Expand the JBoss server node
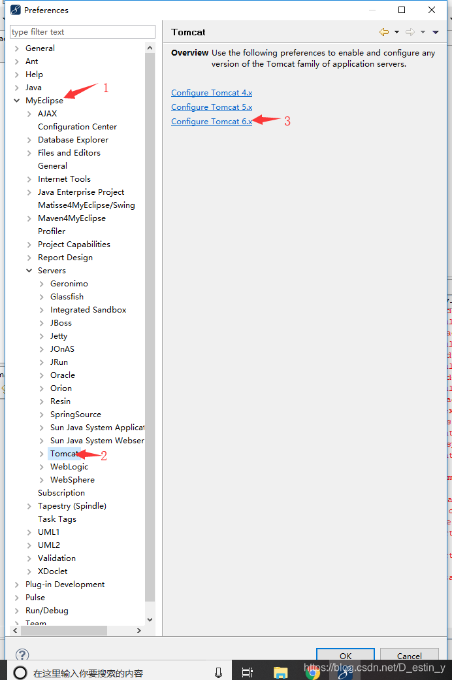452x680 pixels. click(41, 322)
